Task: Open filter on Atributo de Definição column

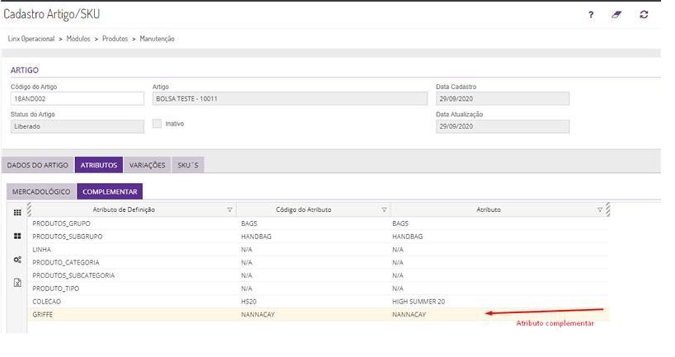Action: 230,210
